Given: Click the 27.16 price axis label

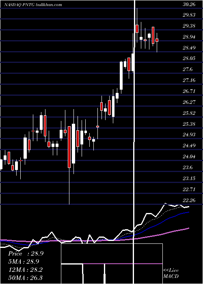Looking at the screenshot, I should coord(189,80).
